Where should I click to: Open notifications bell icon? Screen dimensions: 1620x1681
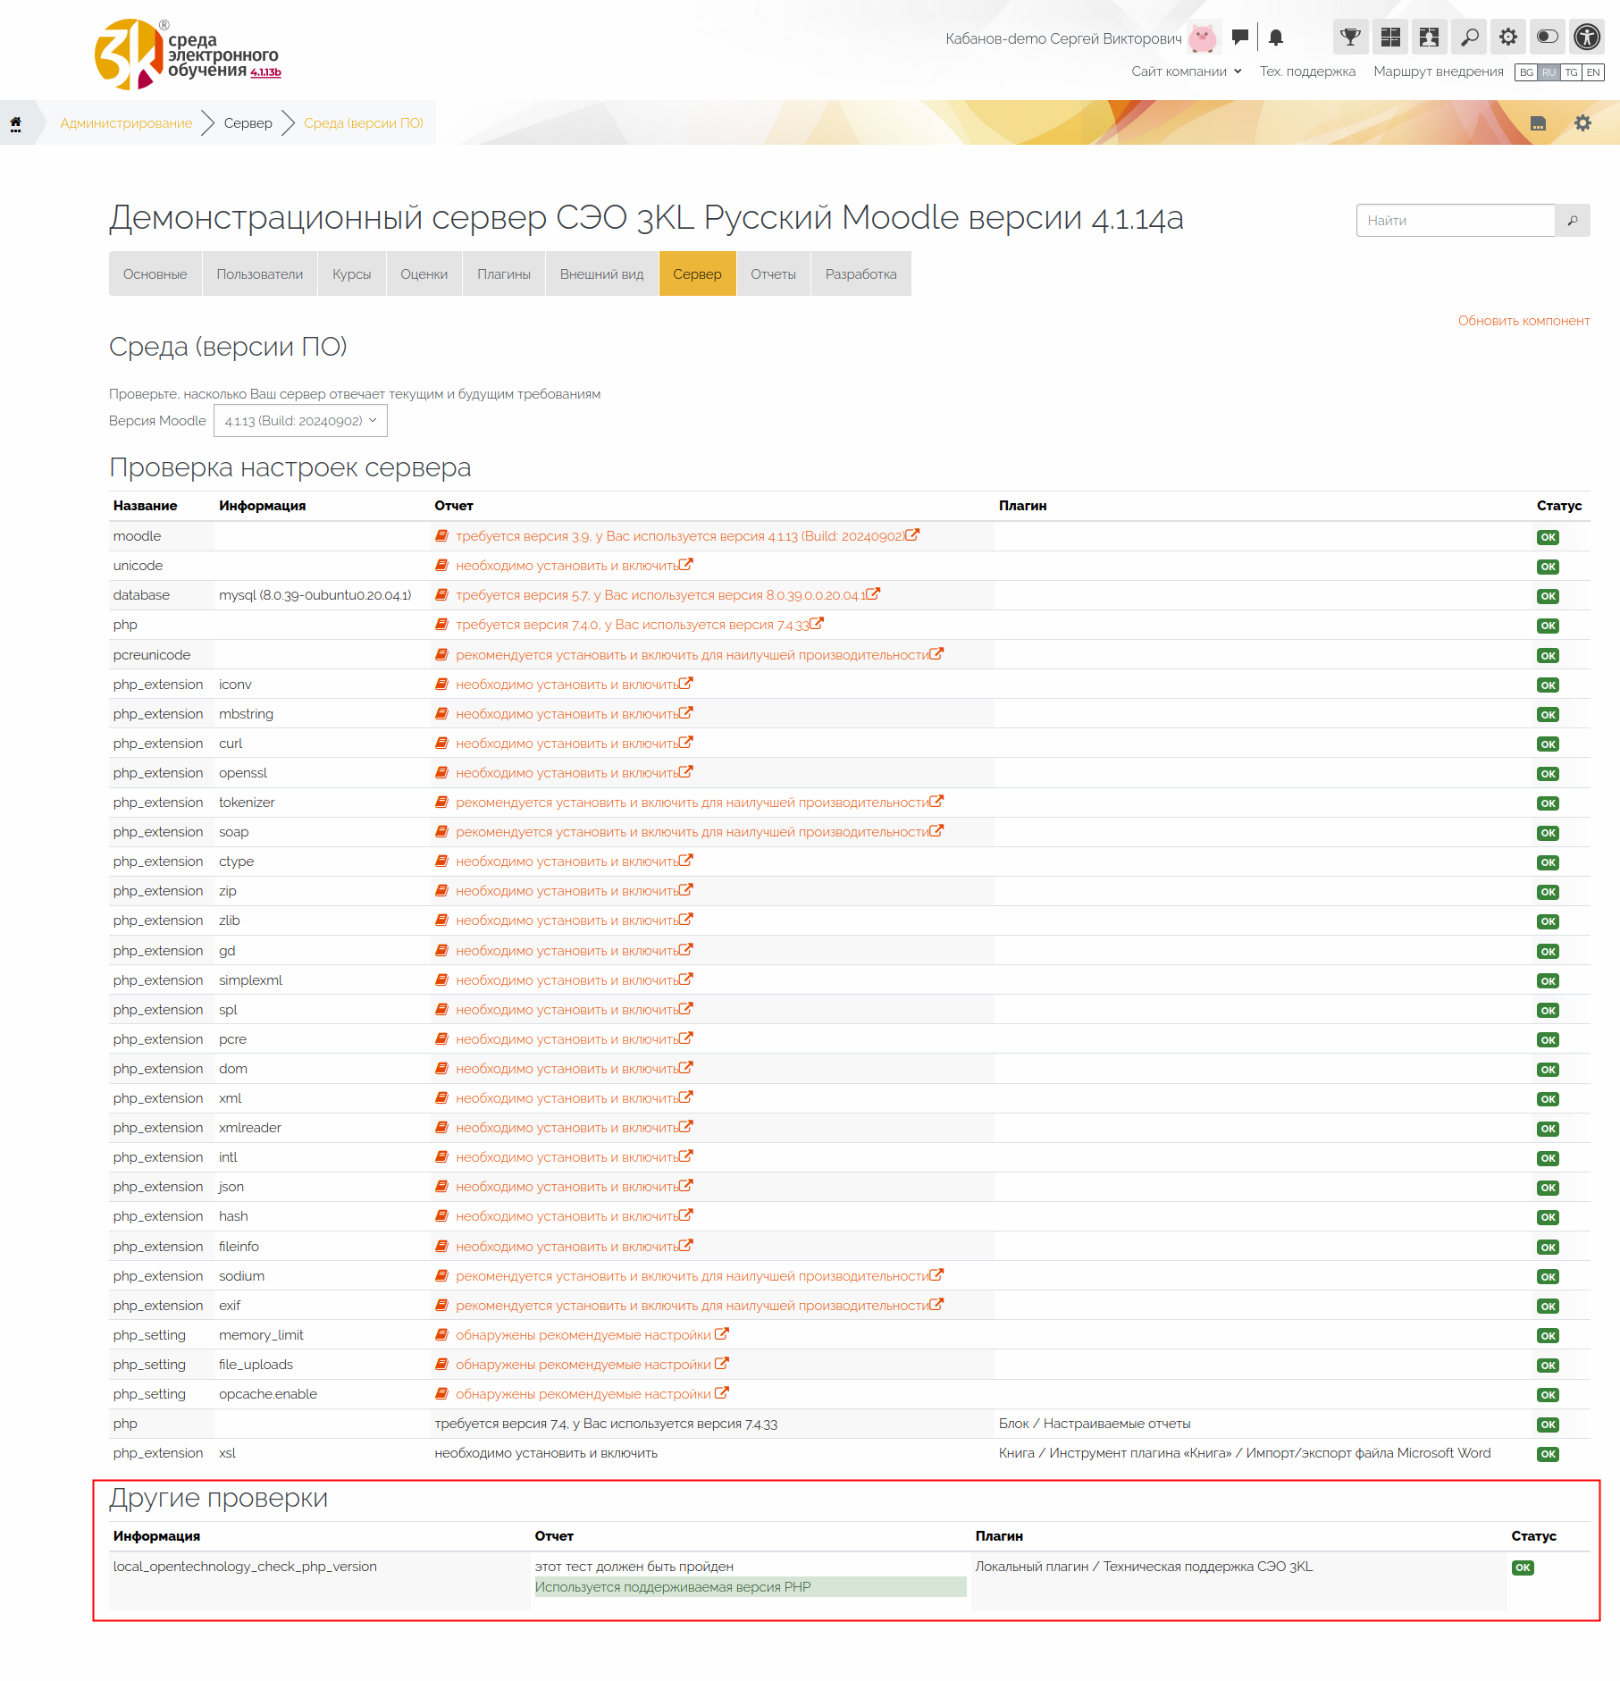click(1276, 38)
